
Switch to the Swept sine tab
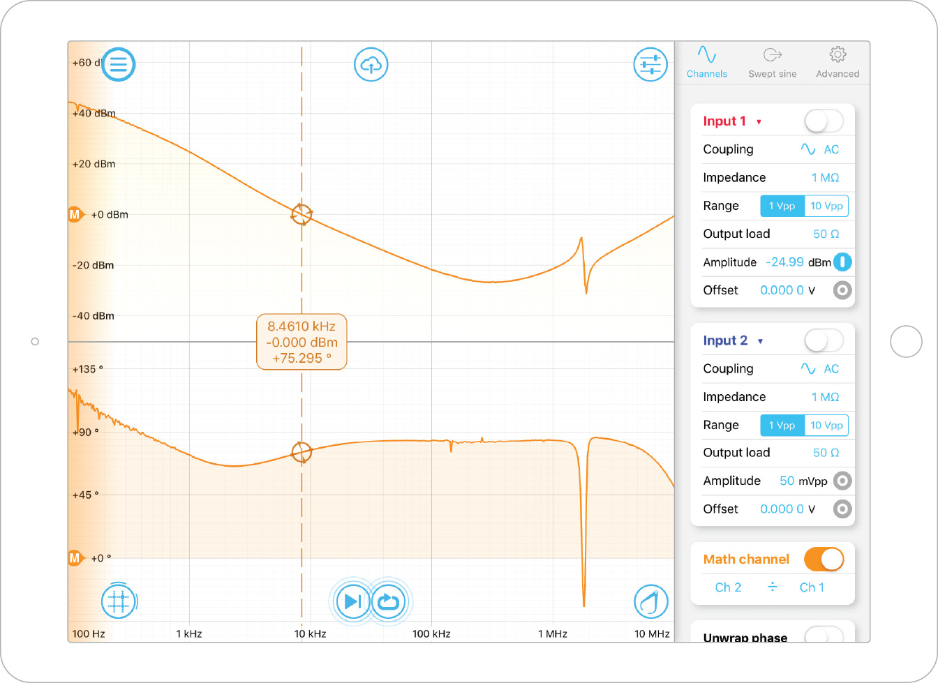pyautogui.click(x=772, y=63)
